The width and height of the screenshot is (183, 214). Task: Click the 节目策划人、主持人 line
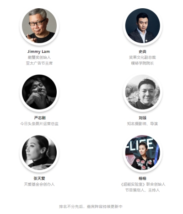pyautogui.click(x=142, y=190)
